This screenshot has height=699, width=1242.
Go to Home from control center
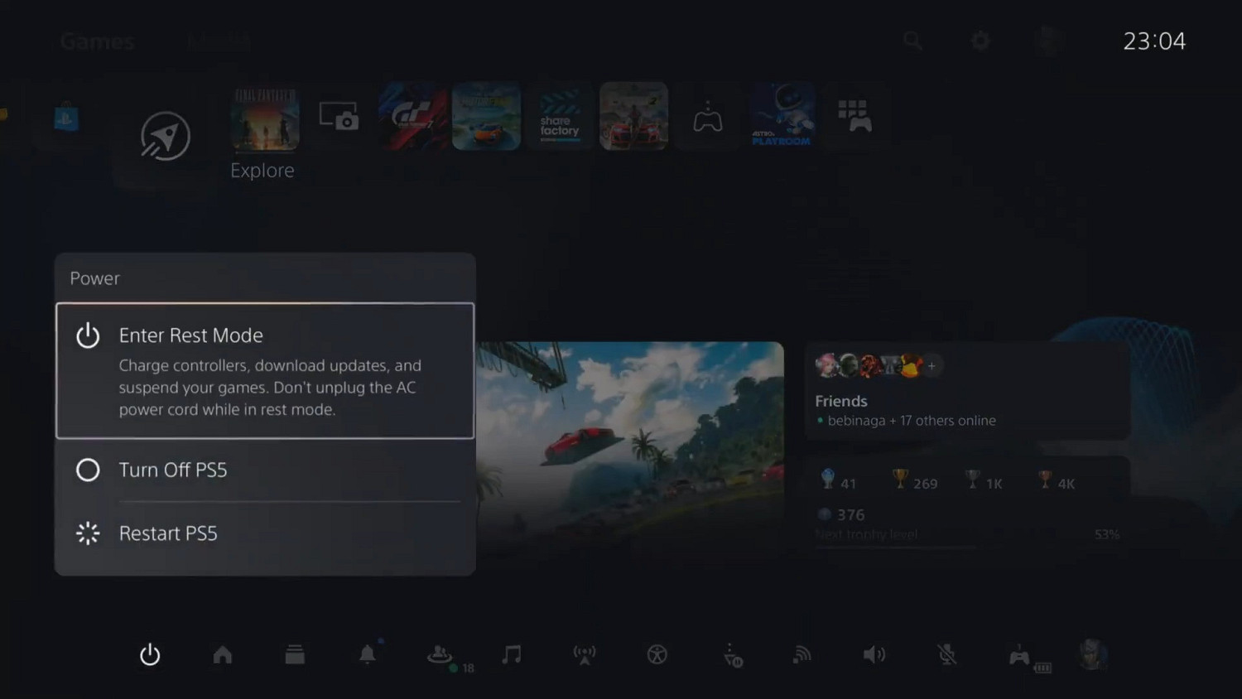point(223,655)
